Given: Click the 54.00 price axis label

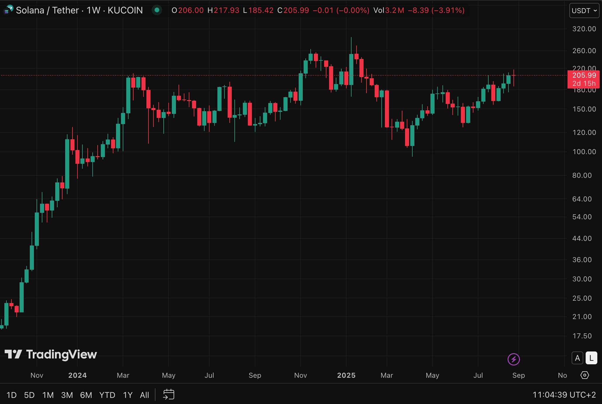Looking at the screenshot, I should pos(582,217).
